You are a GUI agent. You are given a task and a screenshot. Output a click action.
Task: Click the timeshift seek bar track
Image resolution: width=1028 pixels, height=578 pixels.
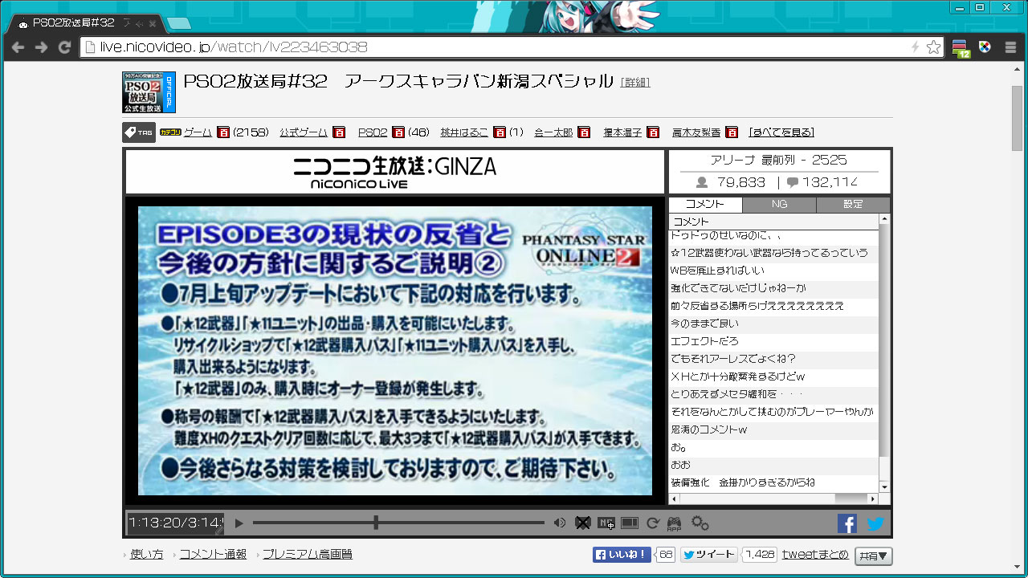pos(398,523)
